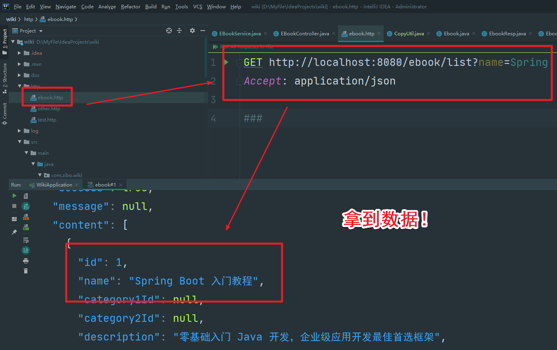Open the Refactor menu
This screenshot has width=557, height=350.
[131, 6]
